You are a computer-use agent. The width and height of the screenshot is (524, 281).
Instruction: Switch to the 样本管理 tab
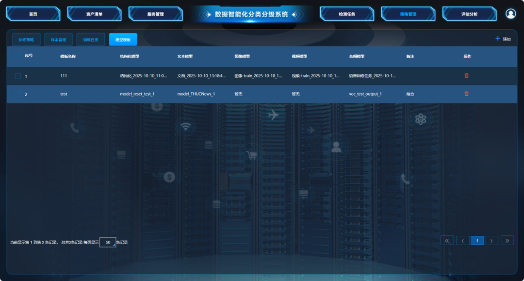[x=58, y=40]
